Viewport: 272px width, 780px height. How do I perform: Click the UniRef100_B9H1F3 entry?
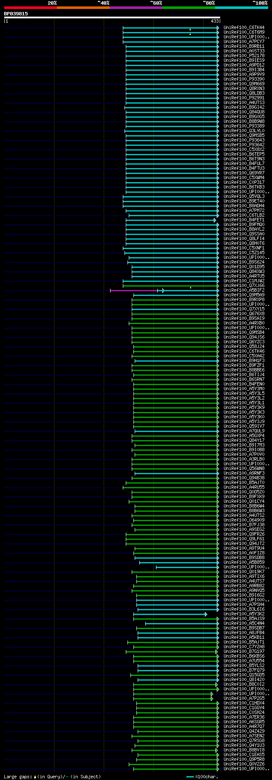(x=244, y=360)
